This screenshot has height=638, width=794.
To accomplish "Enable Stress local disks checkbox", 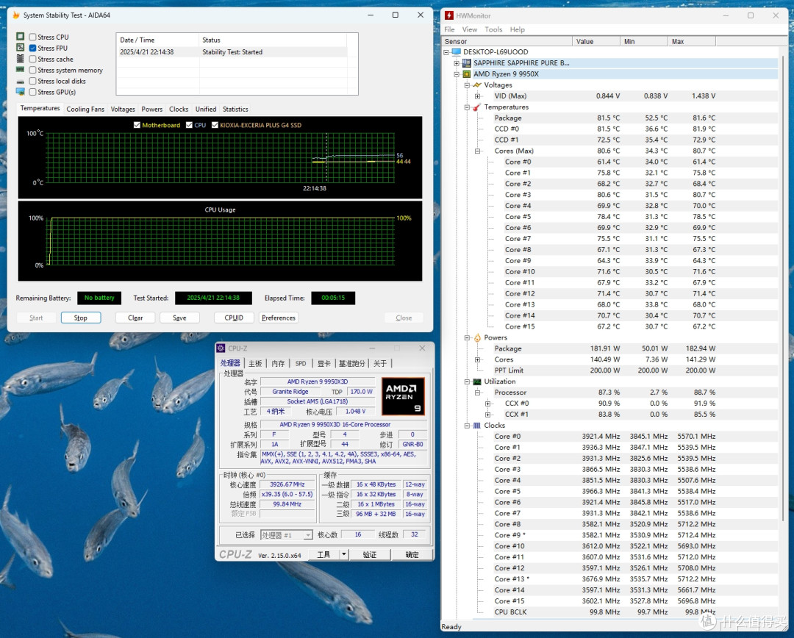I will (32, 81).
